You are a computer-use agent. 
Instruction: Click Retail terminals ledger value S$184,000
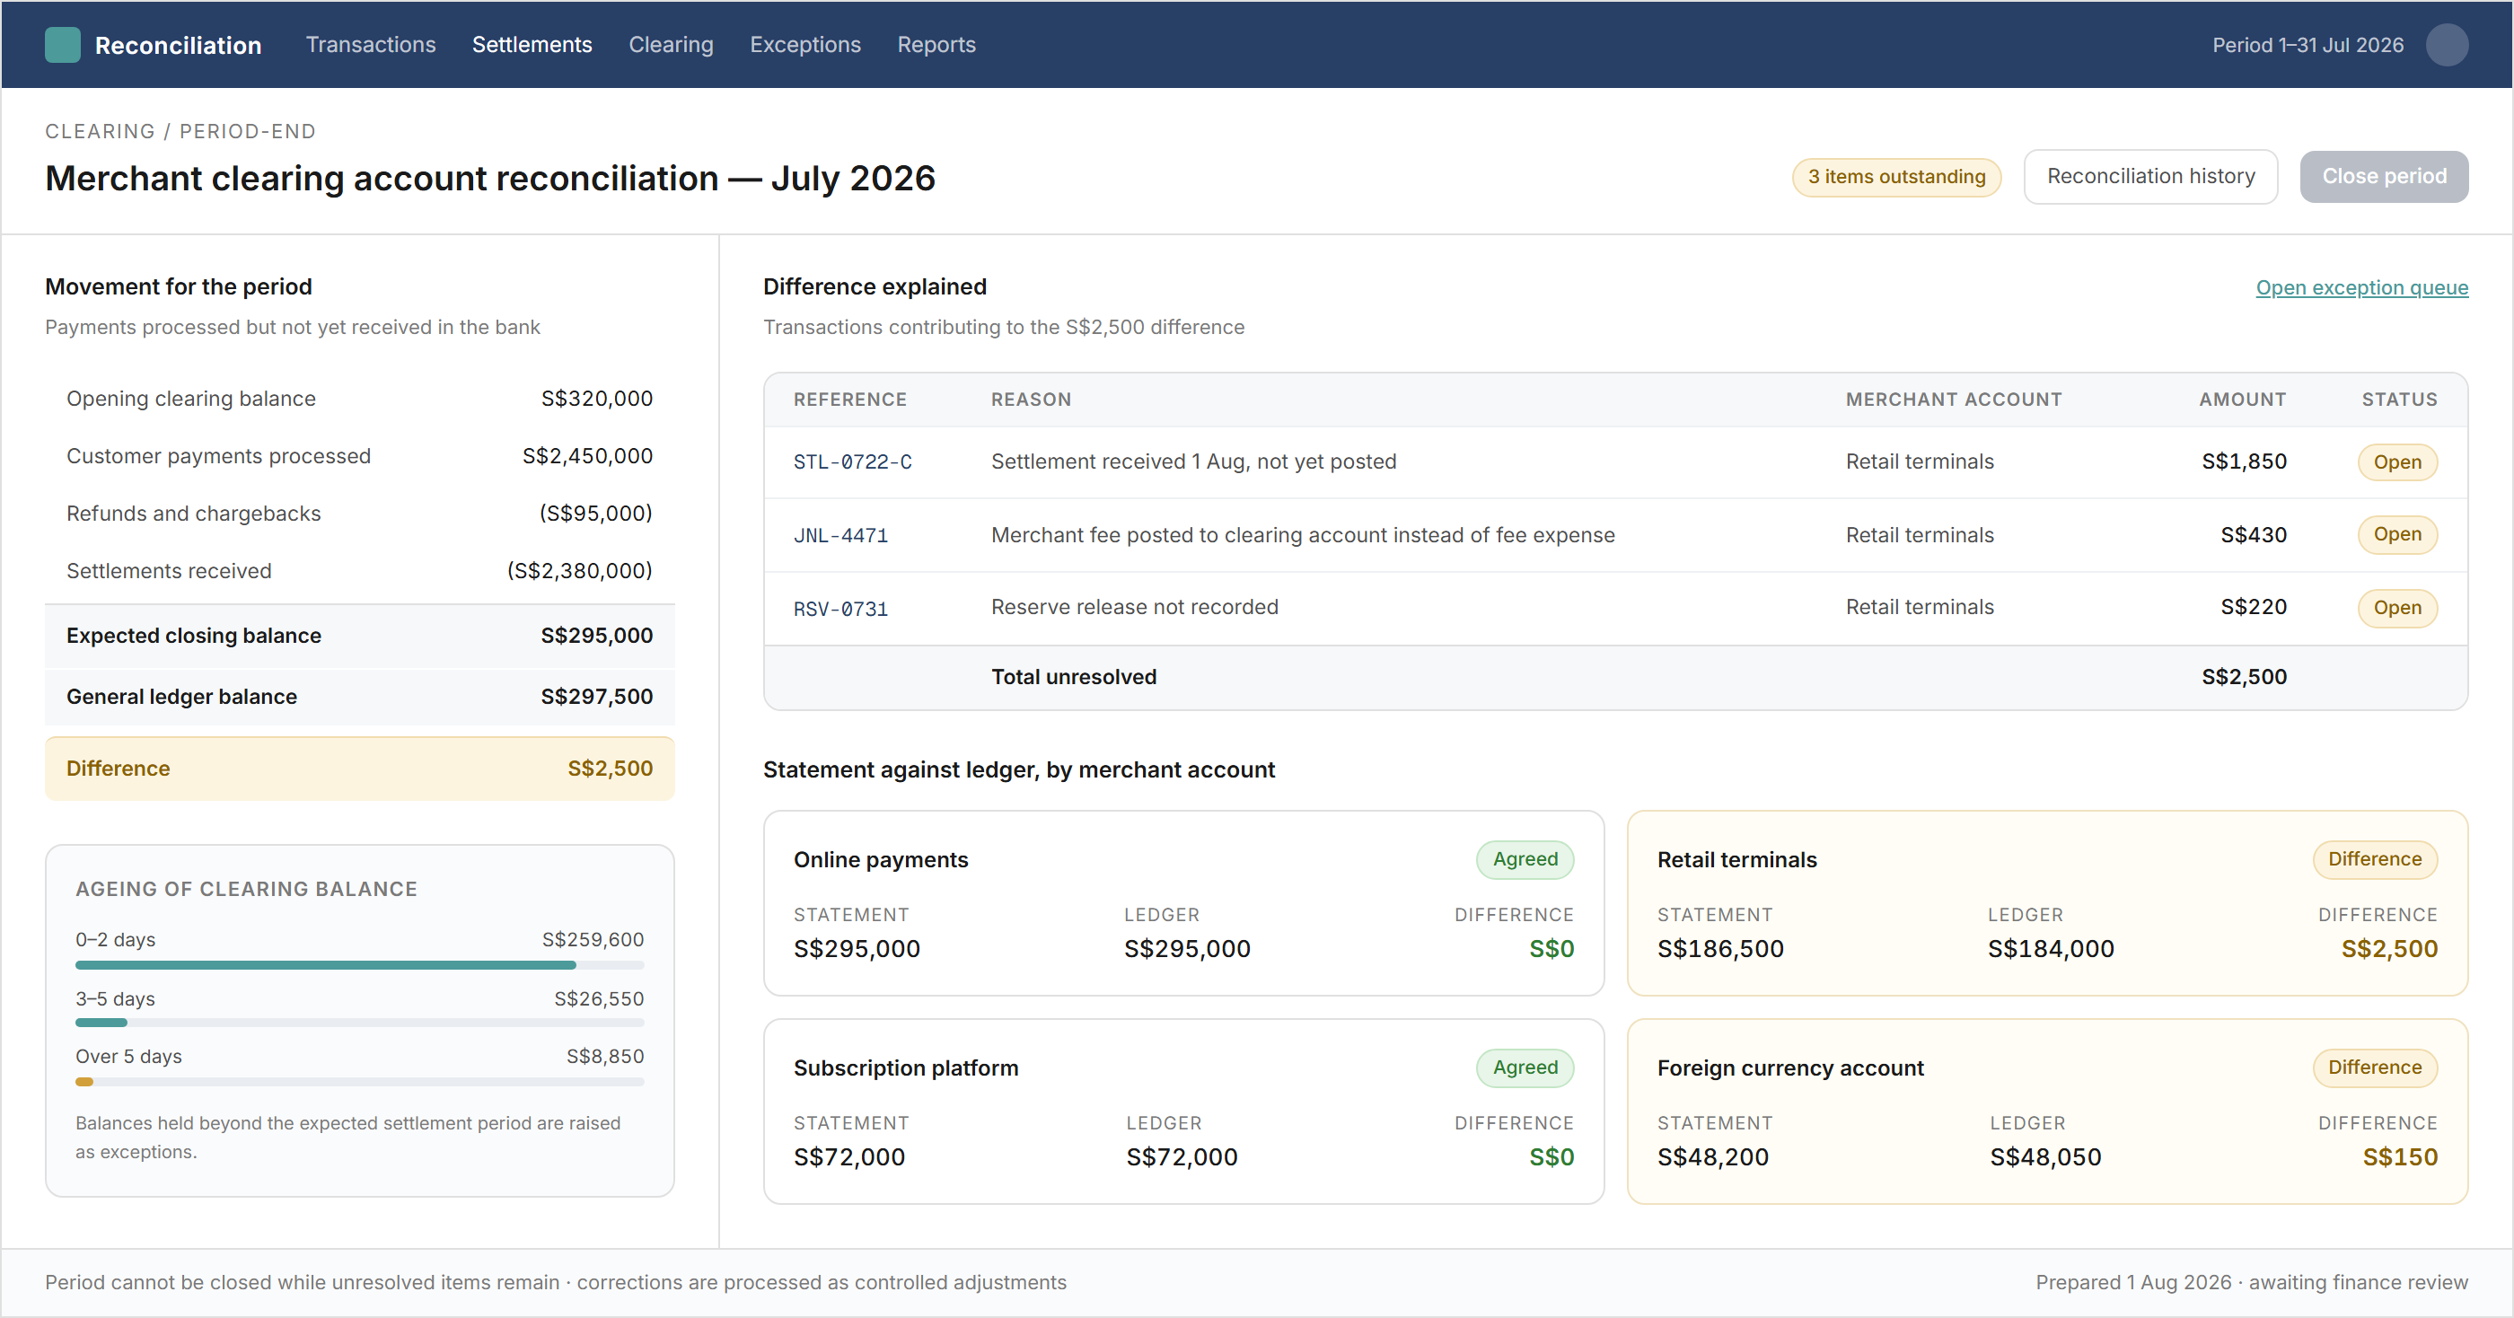[2051, 948]
